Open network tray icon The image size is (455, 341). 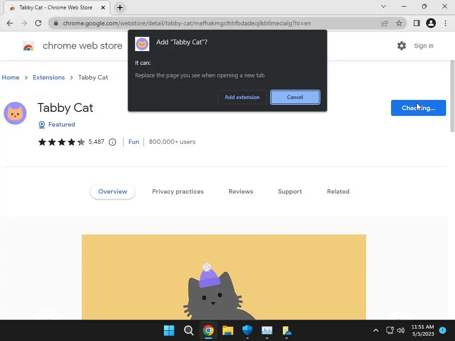390,330
